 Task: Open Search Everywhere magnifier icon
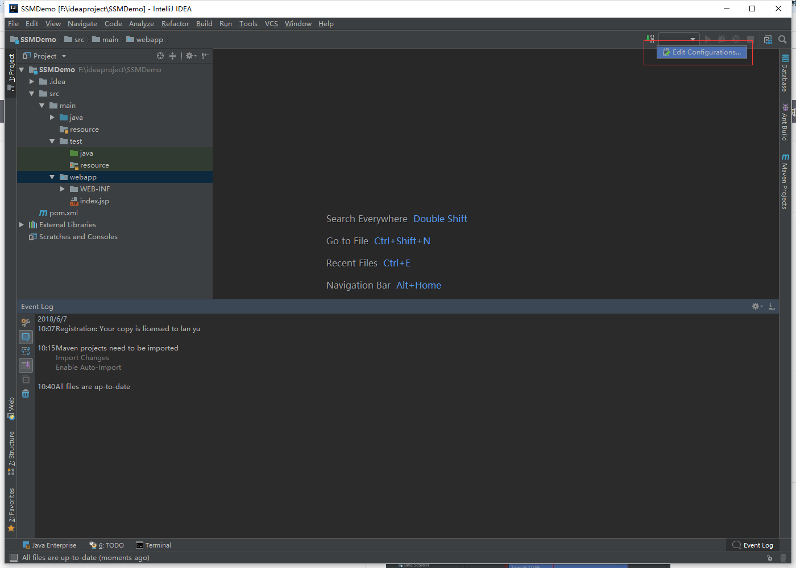pos(782,39)
